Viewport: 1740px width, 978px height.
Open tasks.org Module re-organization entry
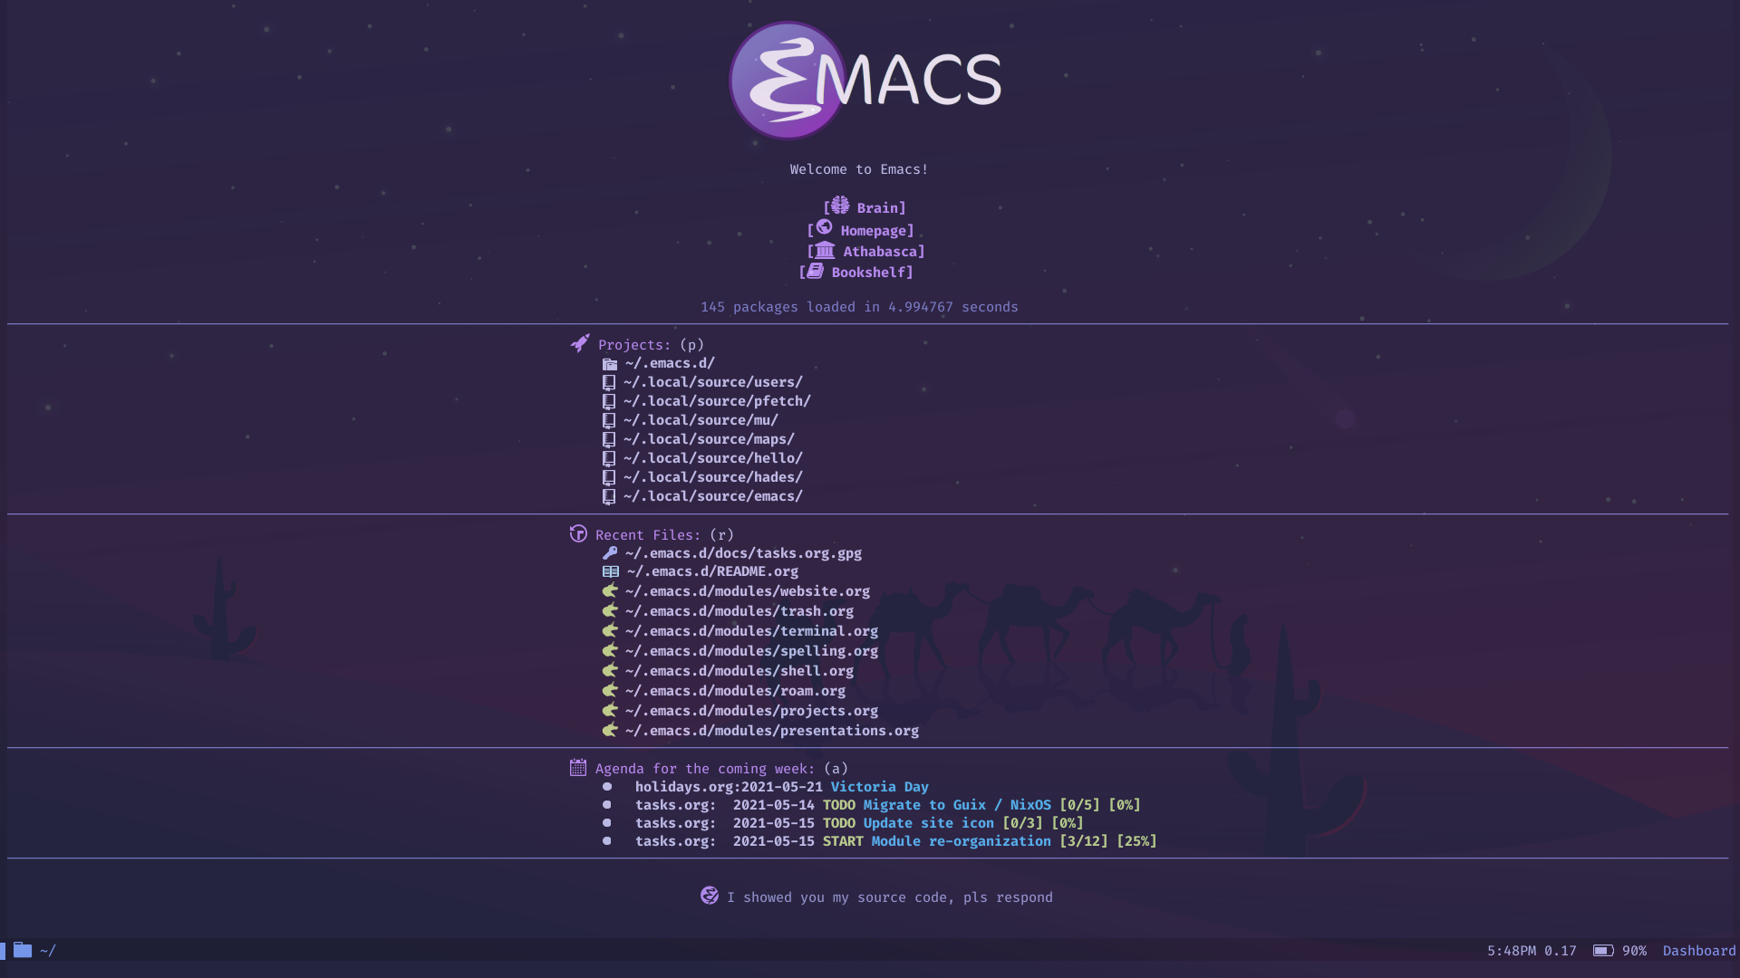pos(961,840)
